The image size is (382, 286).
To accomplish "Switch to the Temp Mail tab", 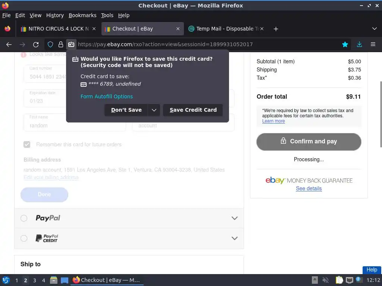I will [x=226, y=29].
